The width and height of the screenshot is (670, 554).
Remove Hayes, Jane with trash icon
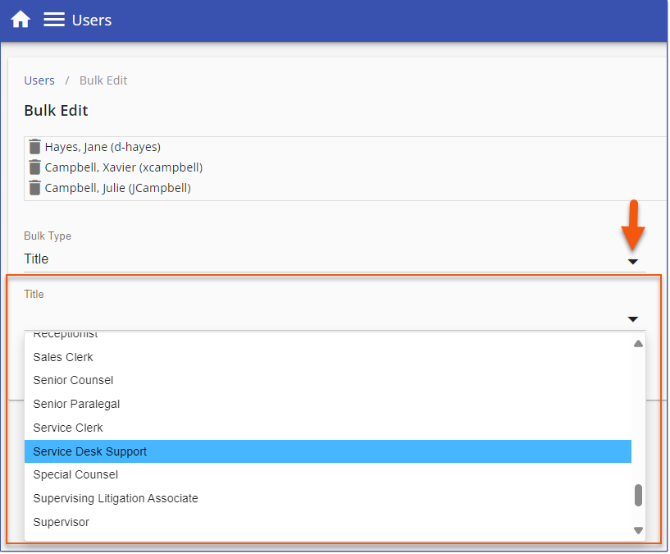pos(35,147)
